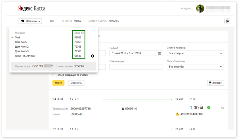This screenshot has height=140, width=239.
Task: Click the refund arrow icon for transaction
Action: 223,108
